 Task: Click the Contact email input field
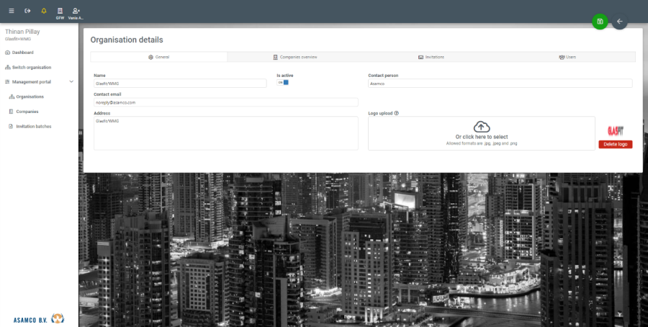click(x=225, y=102)
